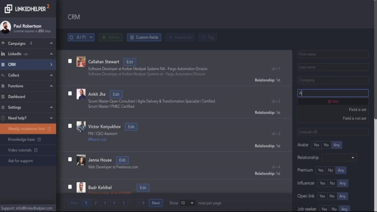Click the LinkedIn ID filter field

point(333,132)
